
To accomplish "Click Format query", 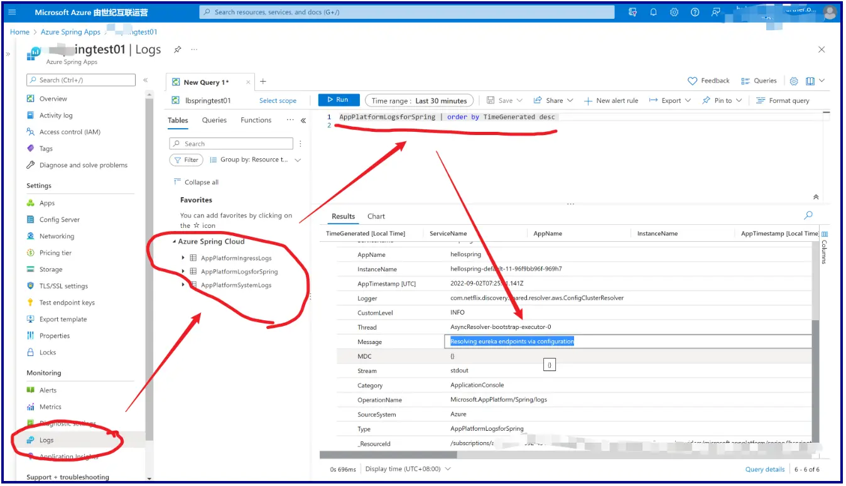I will click(783, 100).
